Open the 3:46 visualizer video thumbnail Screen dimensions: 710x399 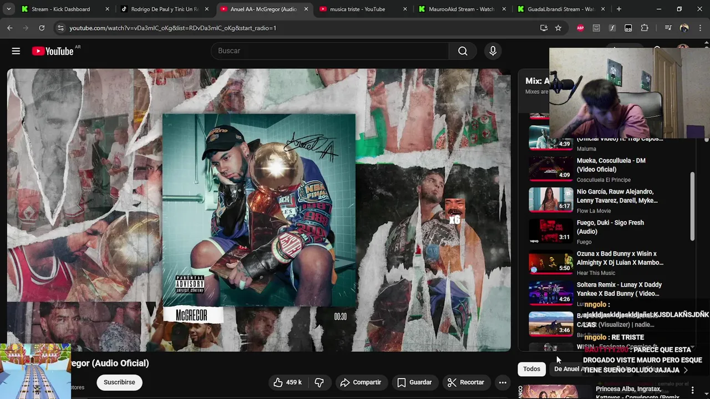click(551, 324)
